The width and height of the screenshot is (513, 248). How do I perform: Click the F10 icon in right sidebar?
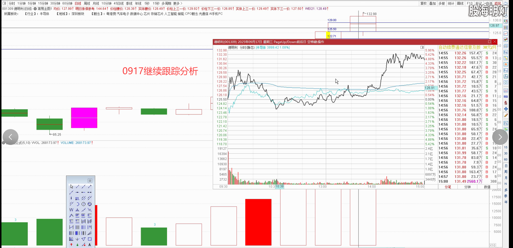coord(506,52)
